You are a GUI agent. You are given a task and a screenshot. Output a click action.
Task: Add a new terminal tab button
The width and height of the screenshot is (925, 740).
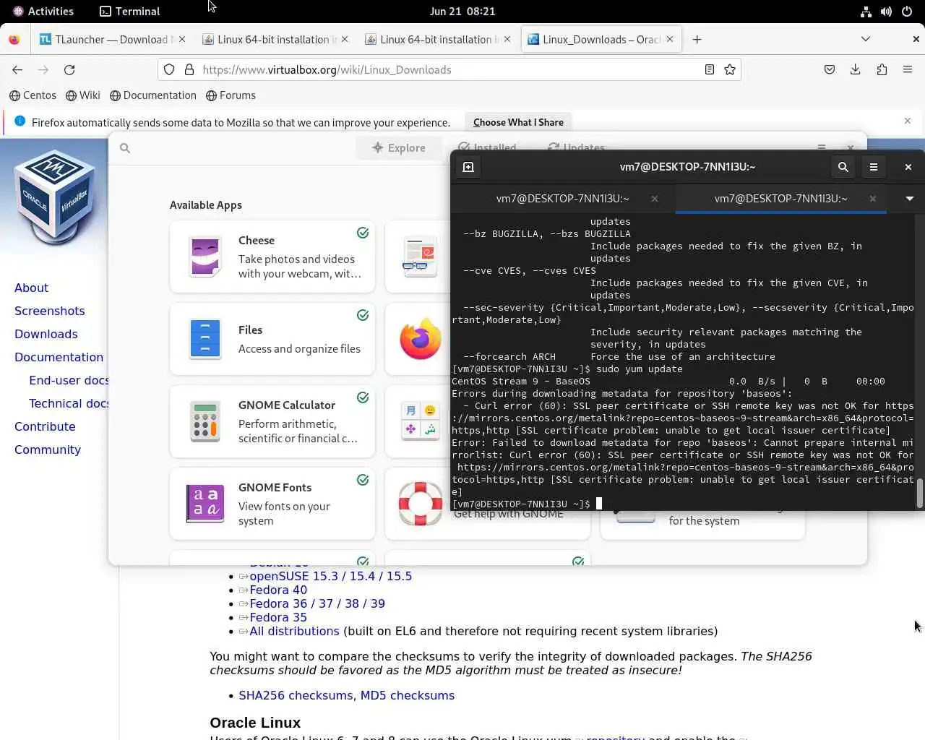click(468, 167)
